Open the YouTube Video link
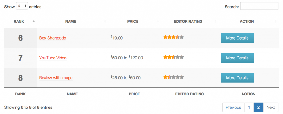283x114 pixels. [x=53, y=58]
